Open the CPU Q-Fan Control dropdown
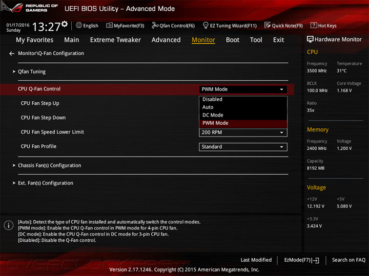369x276 pixels. pyautogui.click(x=243, y=89)
